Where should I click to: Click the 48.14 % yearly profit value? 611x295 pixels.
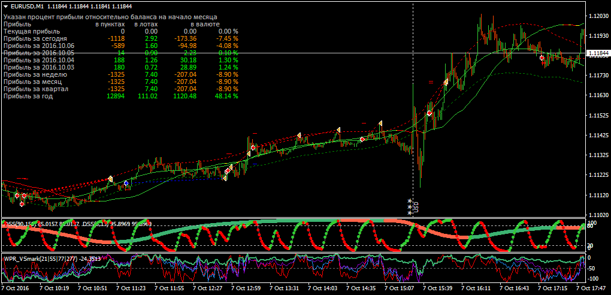pyautogui.click(x=226, y=96)
